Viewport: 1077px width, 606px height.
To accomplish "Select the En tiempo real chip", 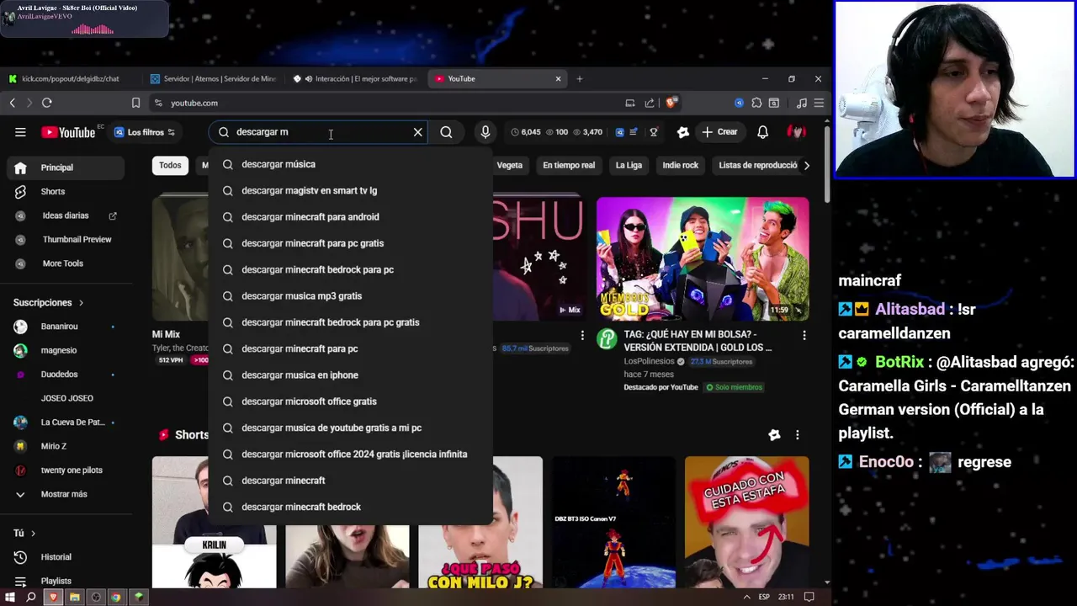I will 569,165.
